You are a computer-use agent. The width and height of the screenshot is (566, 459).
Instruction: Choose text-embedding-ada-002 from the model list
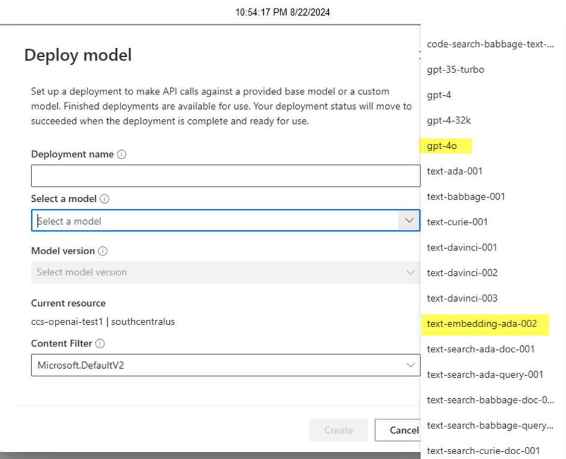click(482, 323)
